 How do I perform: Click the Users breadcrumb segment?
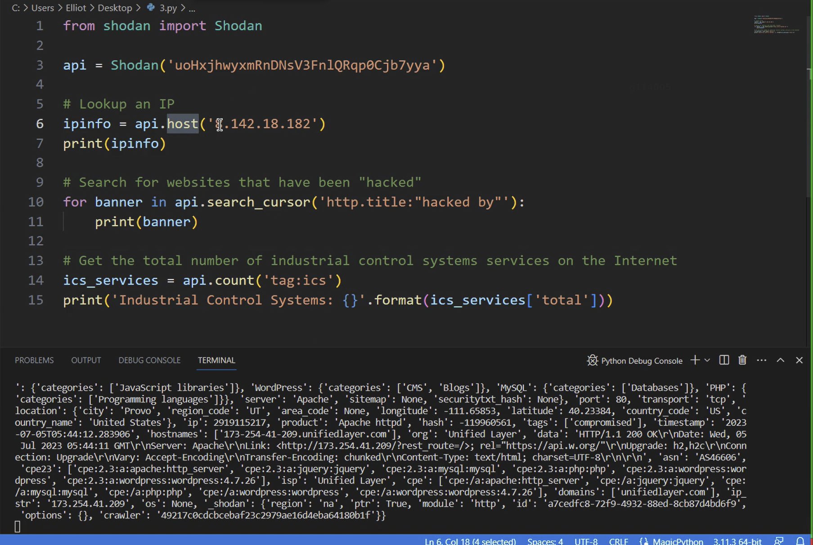[x=42, y=8]
